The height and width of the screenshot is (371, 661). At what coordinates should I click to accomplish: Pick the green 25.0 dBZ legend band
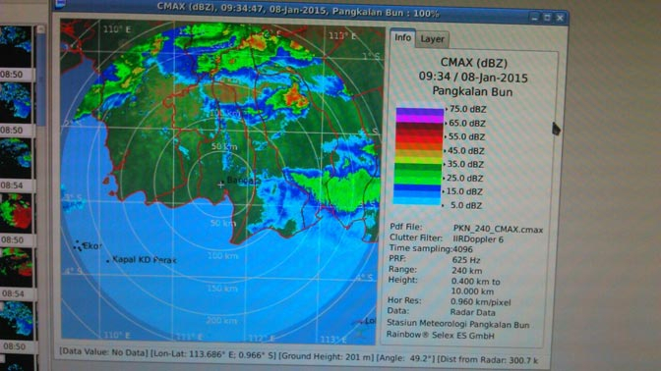click(418, 177)
